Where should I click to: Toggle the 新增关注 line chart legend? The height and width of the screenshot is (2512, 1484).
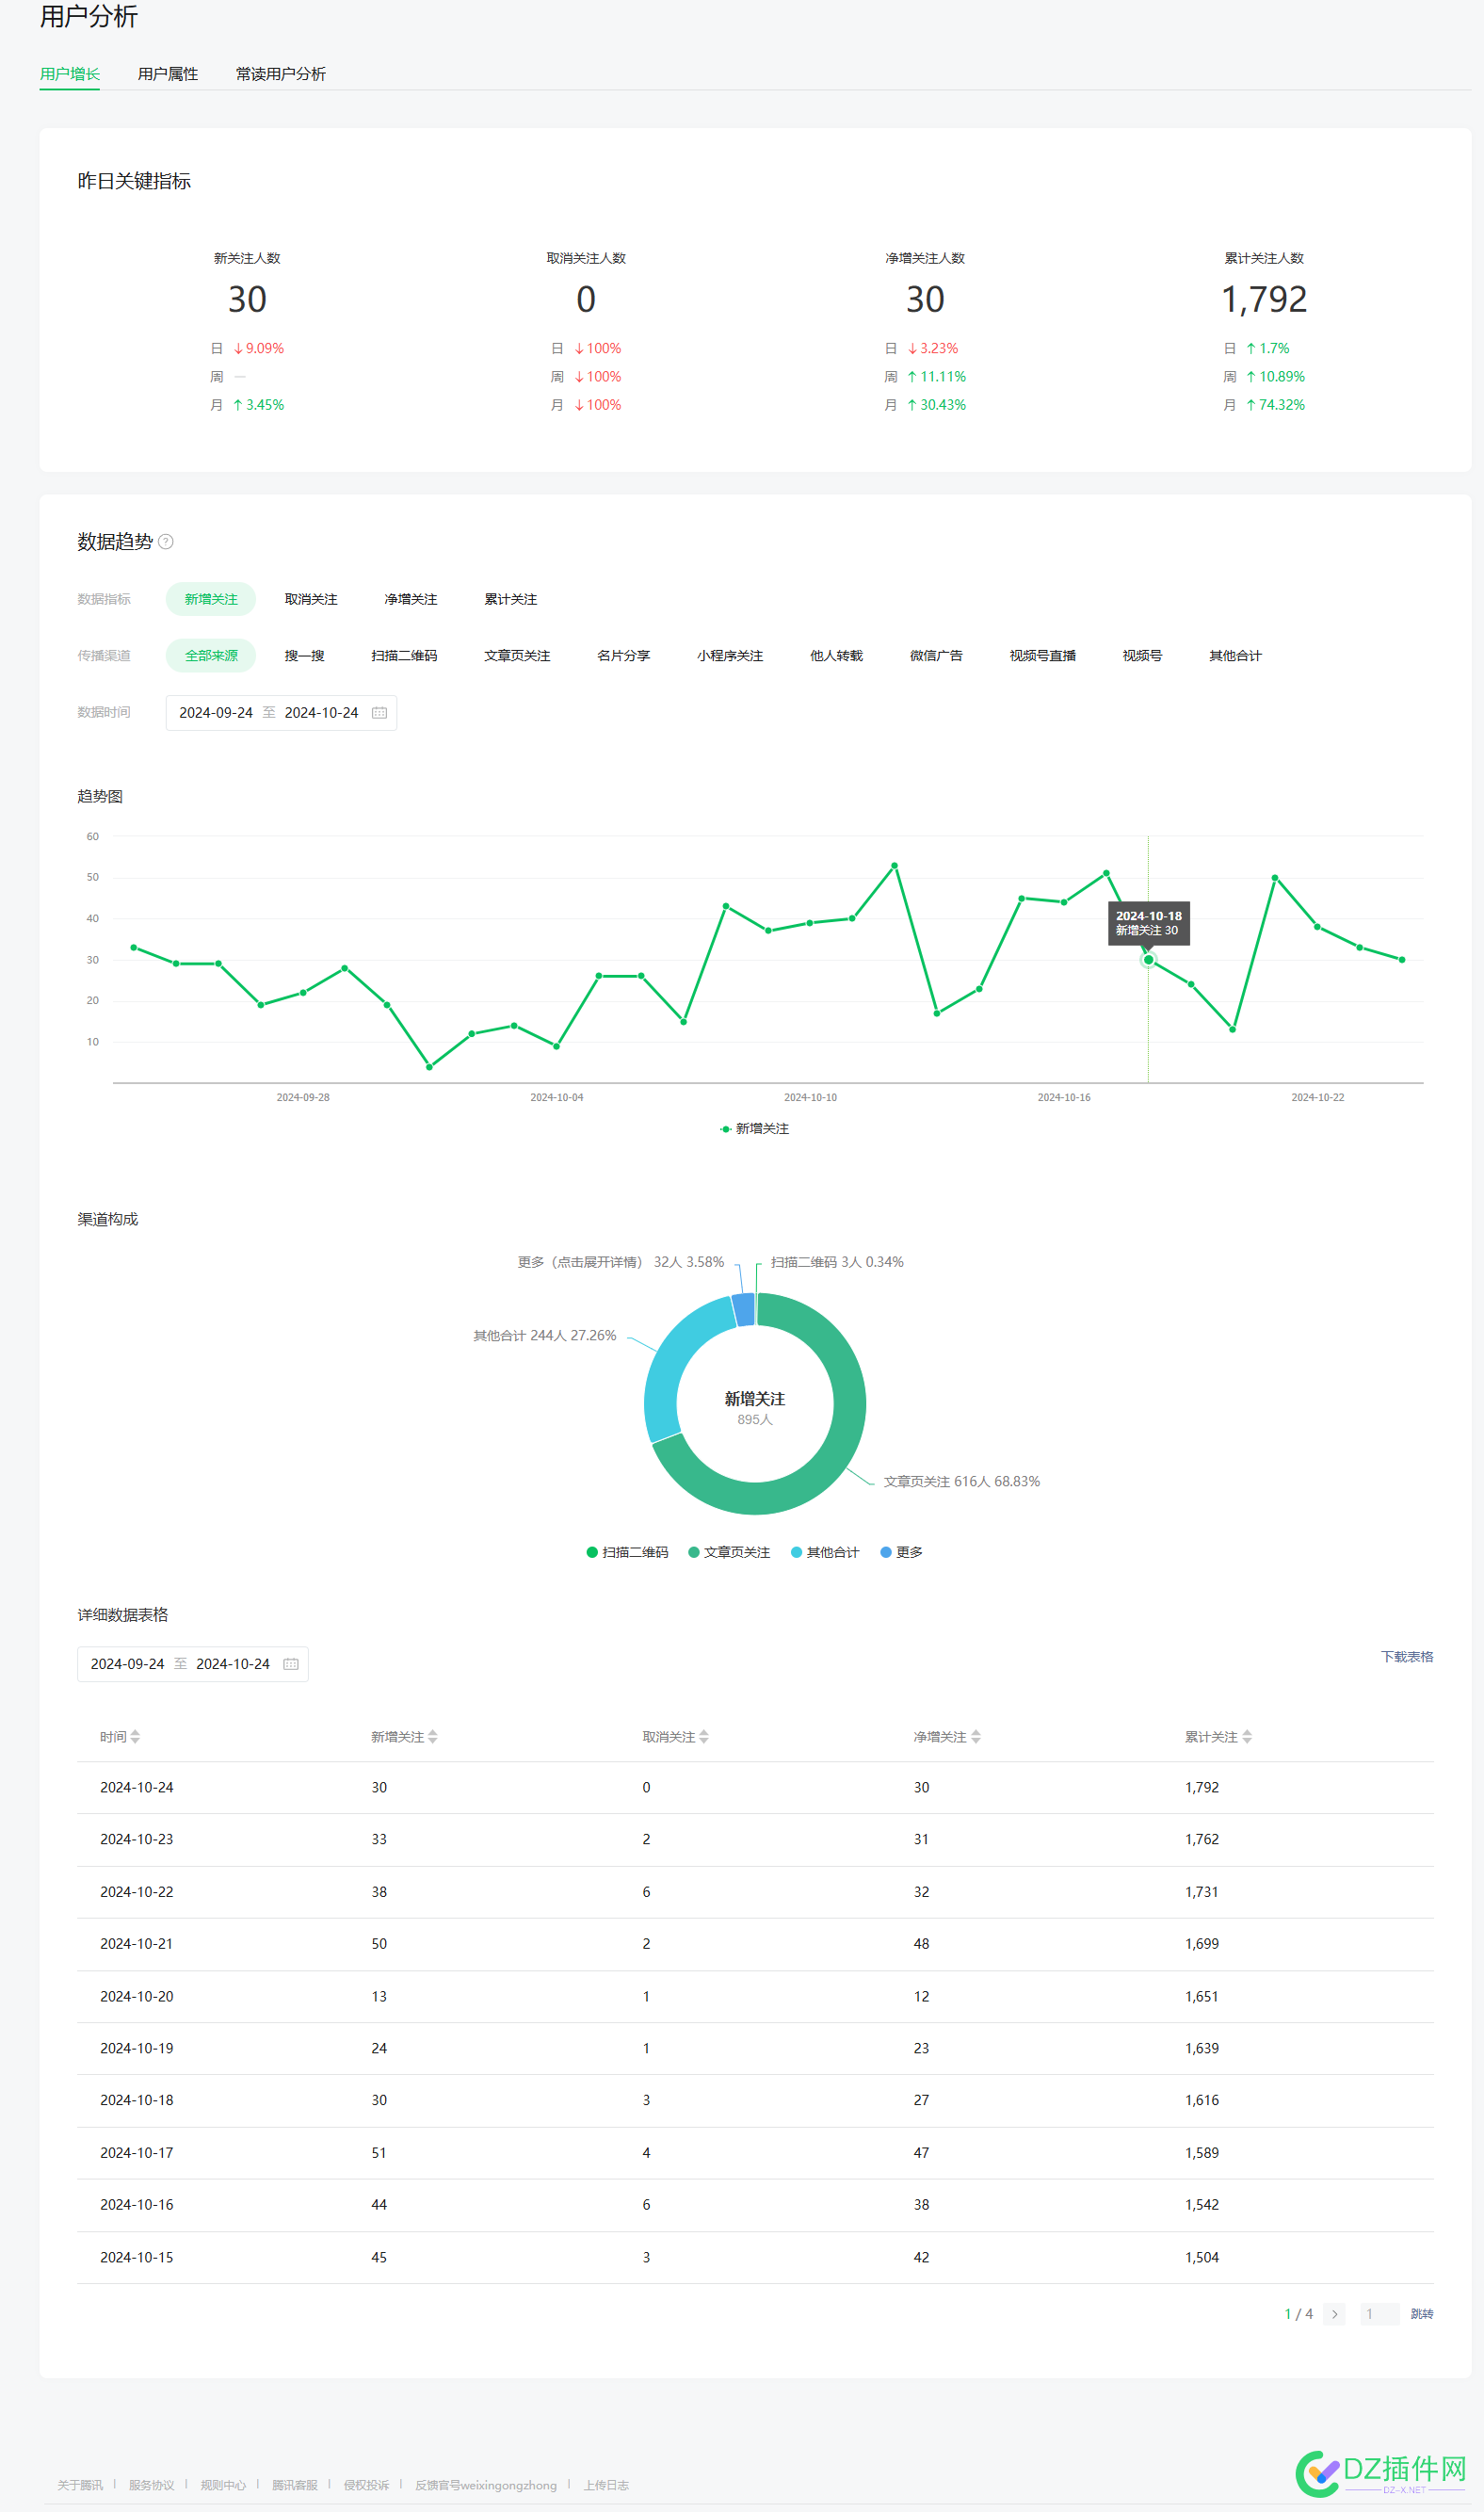755,1128
